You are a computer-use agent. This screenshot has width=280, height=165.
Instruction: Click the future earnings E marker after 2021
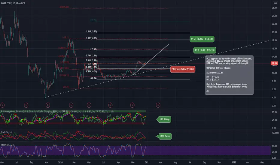coord(158,105)
